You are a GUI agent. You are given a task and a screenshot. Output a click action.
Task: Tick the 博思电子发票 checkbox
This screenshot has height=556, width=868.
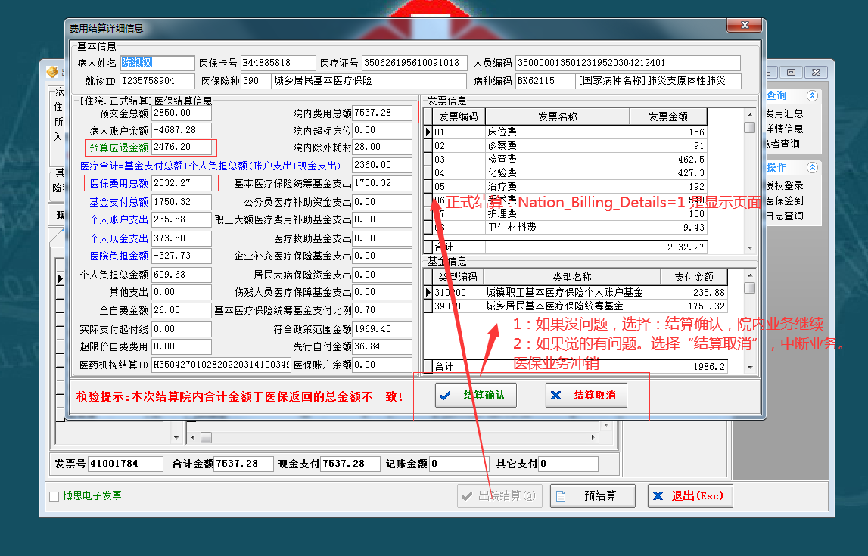(54, 496)
